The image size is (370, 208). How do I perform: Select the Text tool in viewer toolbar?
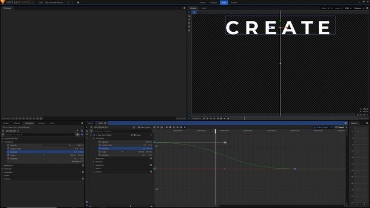[x=189, y=19]
